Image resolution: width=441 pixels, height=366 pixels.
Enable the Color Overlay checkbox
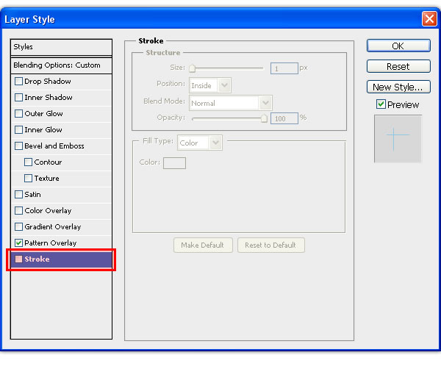point(18,210)
